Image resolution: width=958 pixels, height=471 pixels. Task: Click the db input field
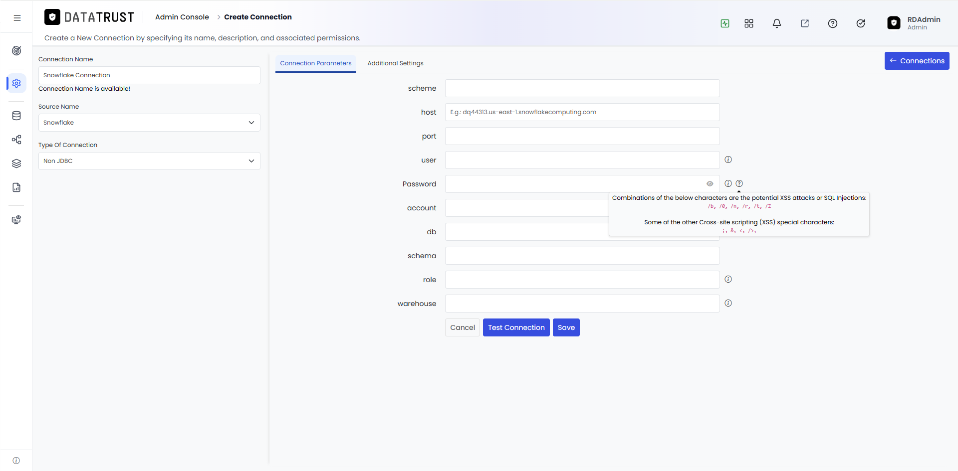[x=526, y=232]
